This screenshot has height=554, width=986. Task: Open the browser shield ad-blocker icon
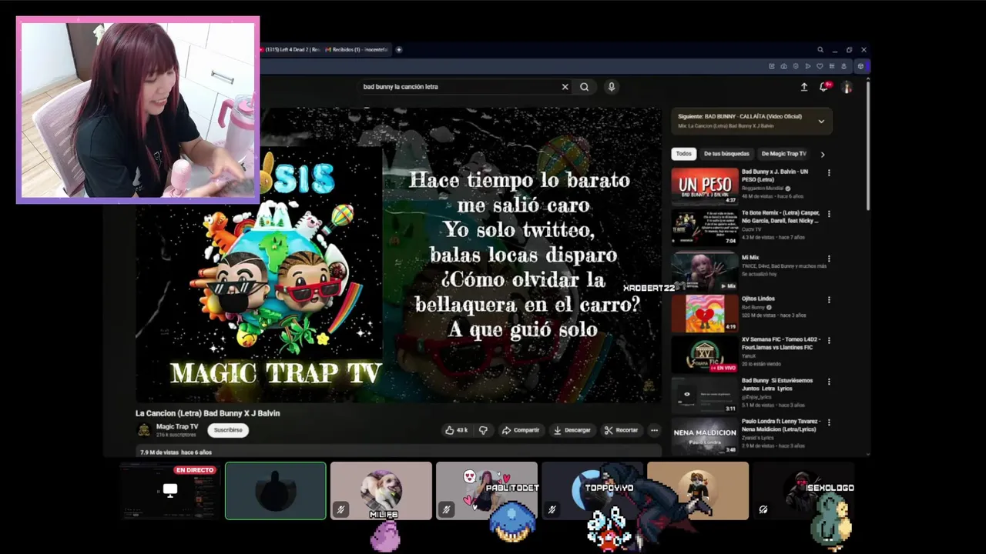[796, 66]
